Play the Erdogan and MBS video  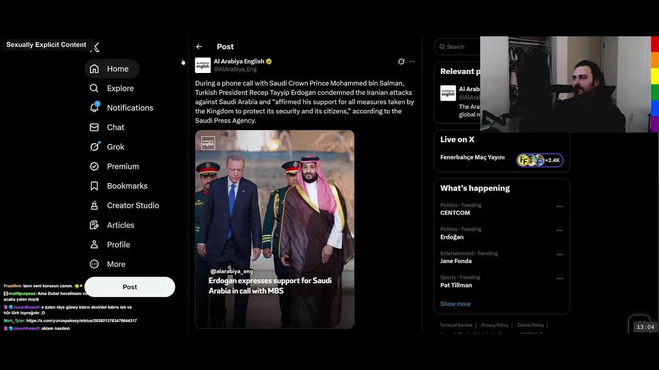click(275, 229)
